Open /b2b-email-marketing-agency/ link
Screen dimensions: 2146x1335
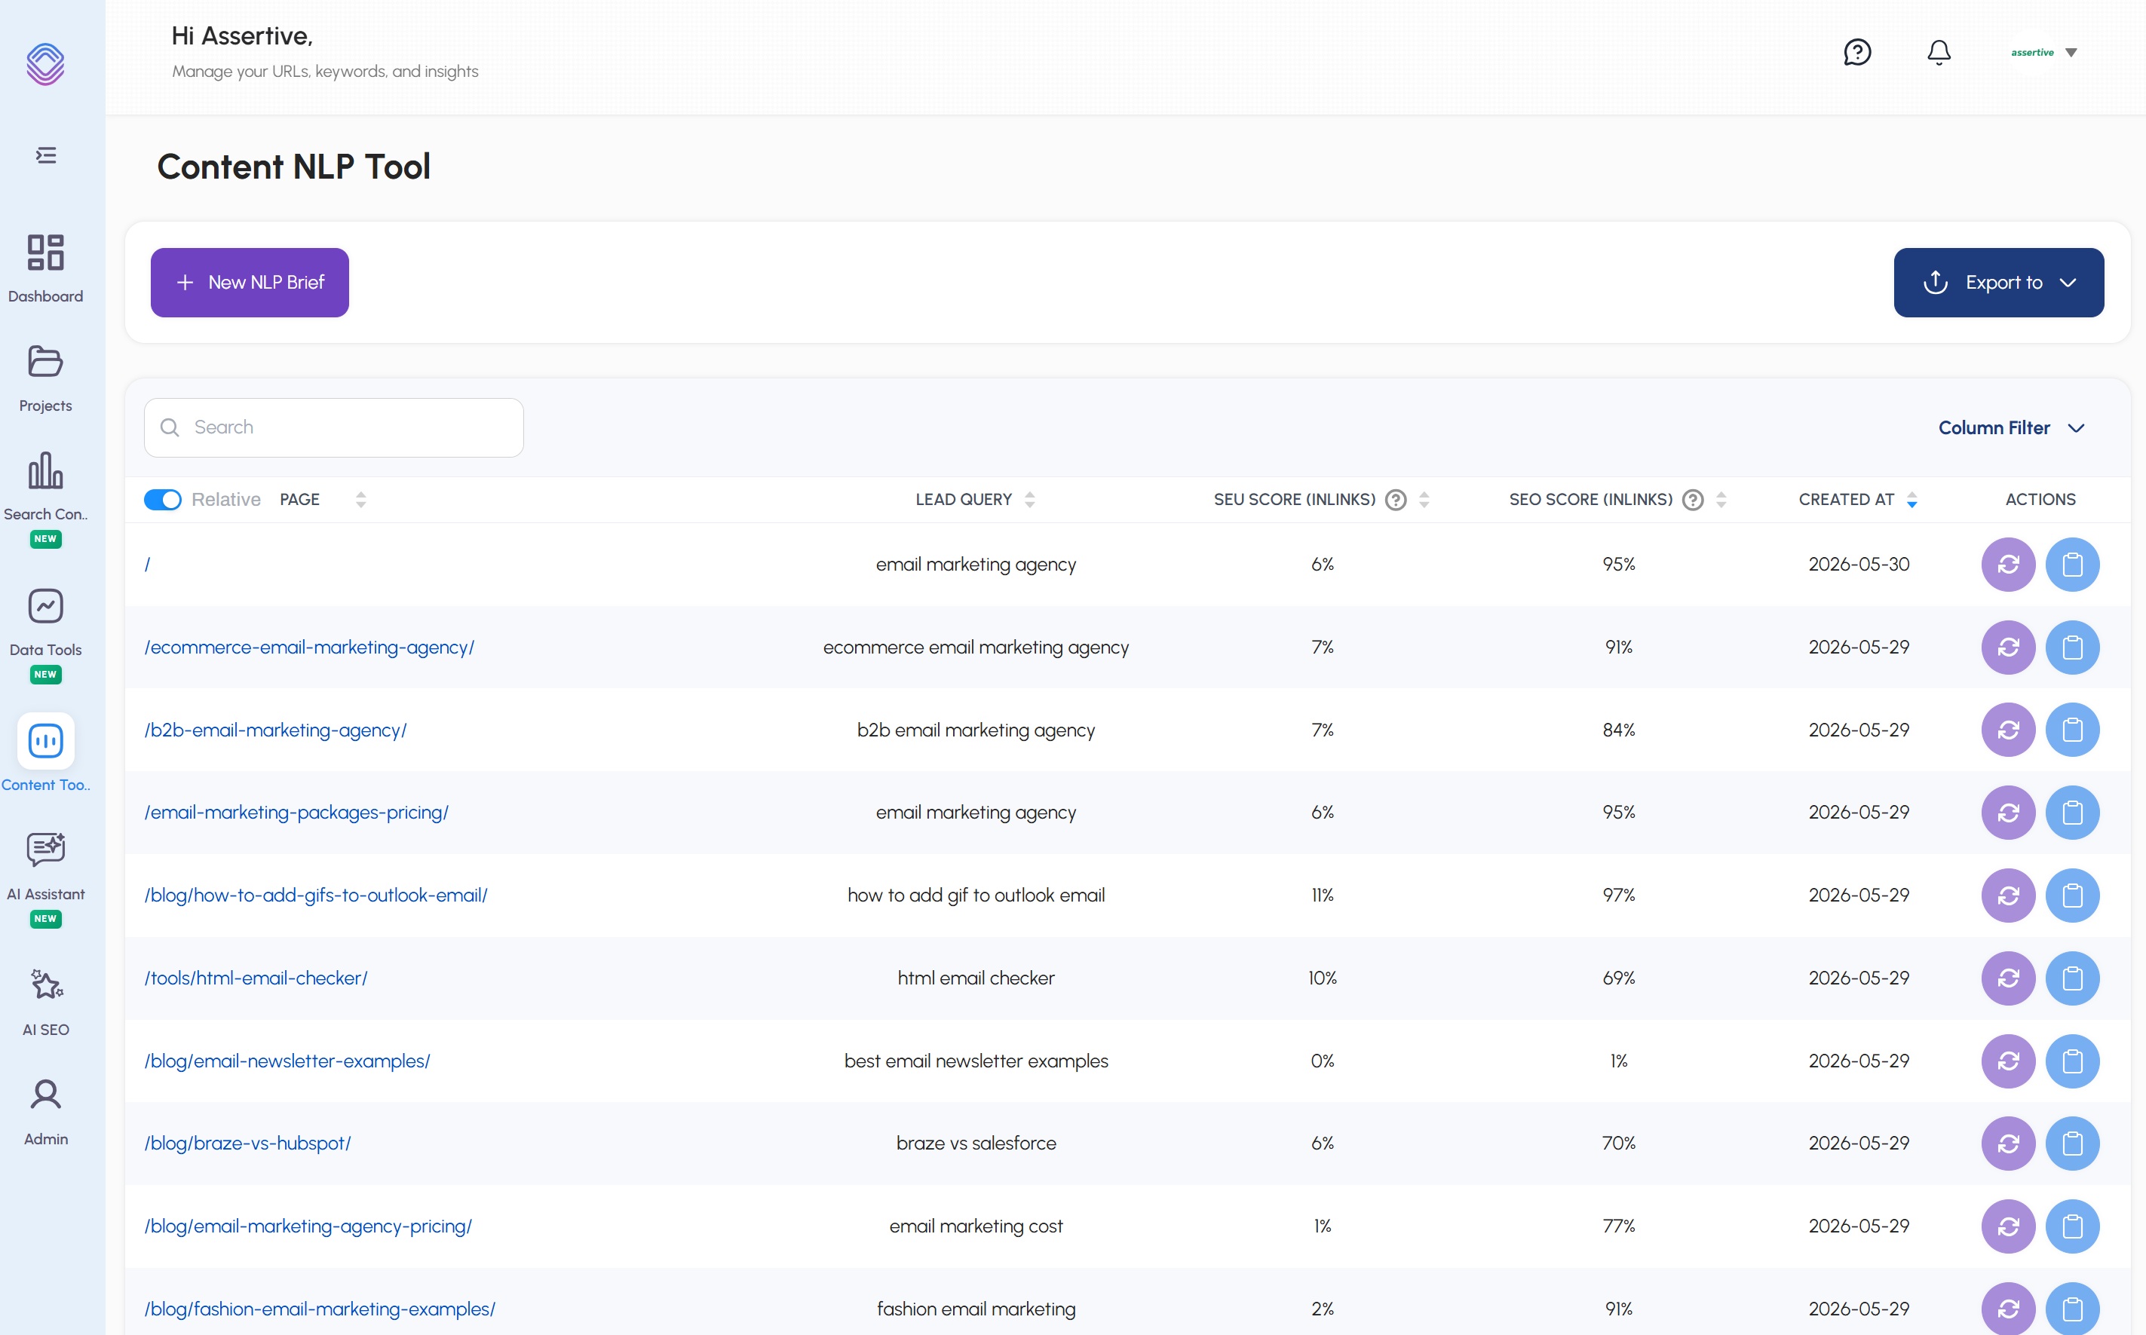[275, 730]
